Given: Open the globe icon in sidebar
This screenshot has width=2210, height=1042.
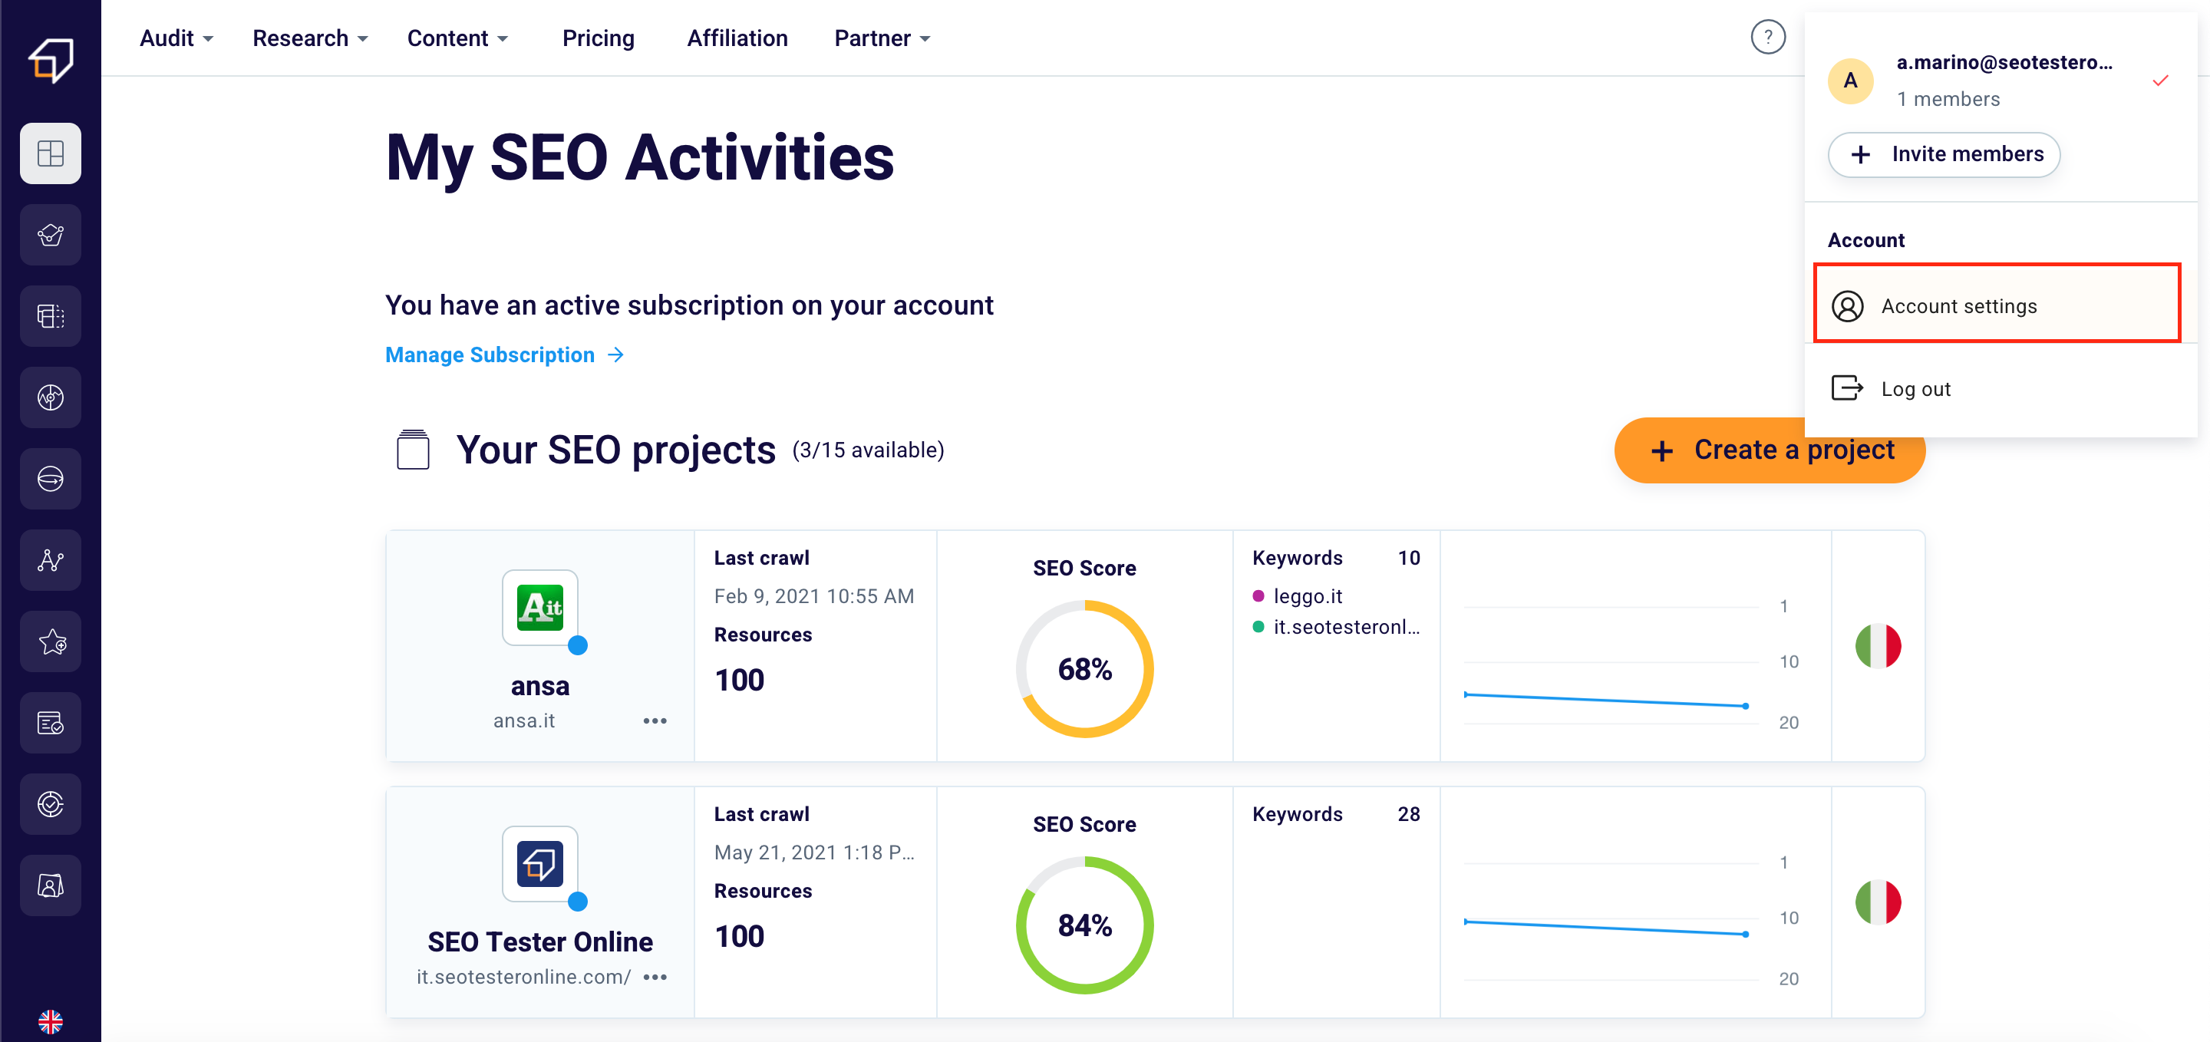Looking at the screenshot, I should click(51, 479).
